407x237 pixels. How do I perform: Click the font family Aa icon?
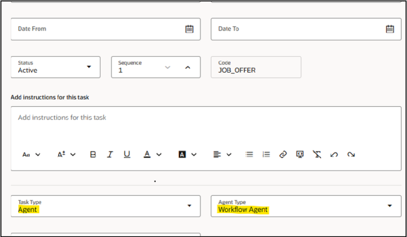point(26,155)
